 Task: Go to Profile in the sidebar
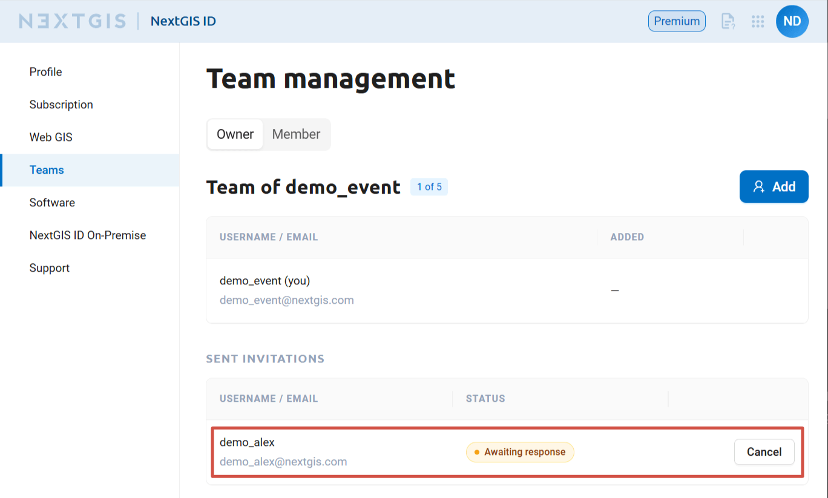90,72
